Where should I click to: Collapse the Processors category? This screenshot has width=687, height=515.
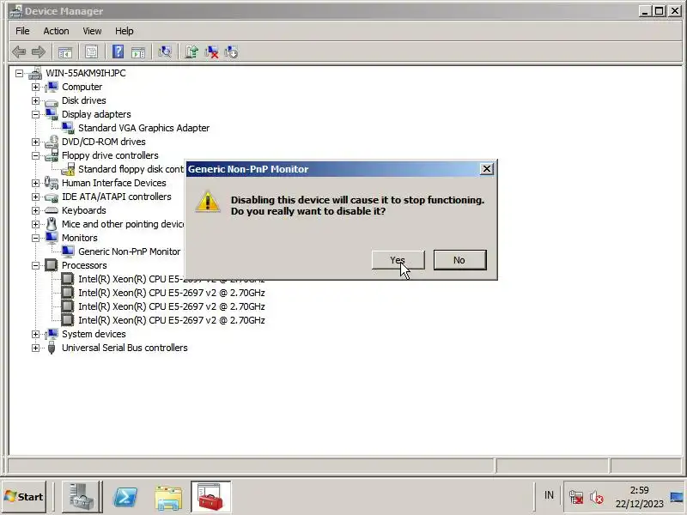35,265
